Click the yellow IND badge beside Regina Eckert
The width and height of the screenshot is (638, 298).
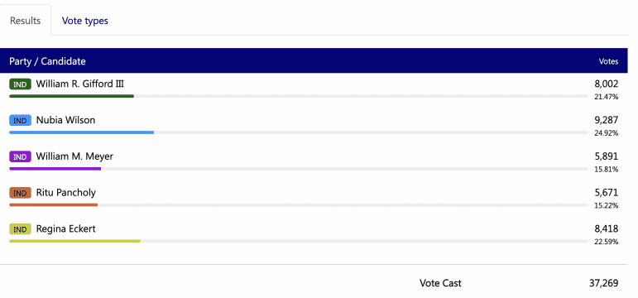(20, 229)
